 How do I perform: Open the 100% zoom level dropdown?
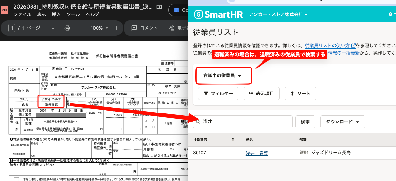(99, 28)
